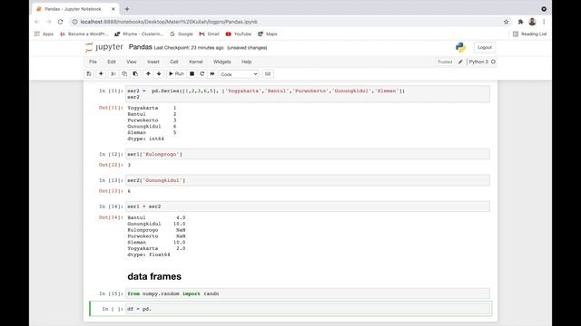Copy selected cells using the copy icon
Screen dimensions: 581x326
[124, 74]
